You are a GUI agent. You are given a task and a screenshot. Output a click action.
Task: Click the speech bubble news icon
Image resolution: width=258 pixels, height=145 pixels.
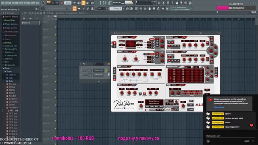(x=185, y=3)
